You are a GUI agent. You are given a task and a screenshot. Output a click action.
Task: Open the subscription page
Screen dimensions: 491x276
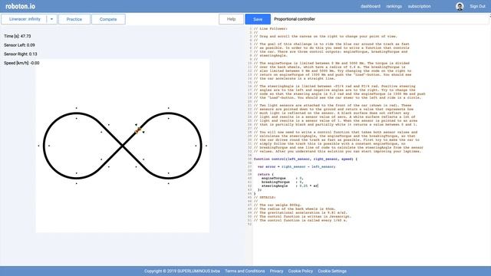tap(419, 6)
